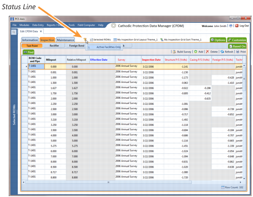253x197 pixels.
Task: Click the filter funnel status icon
Action: (85, 39)
